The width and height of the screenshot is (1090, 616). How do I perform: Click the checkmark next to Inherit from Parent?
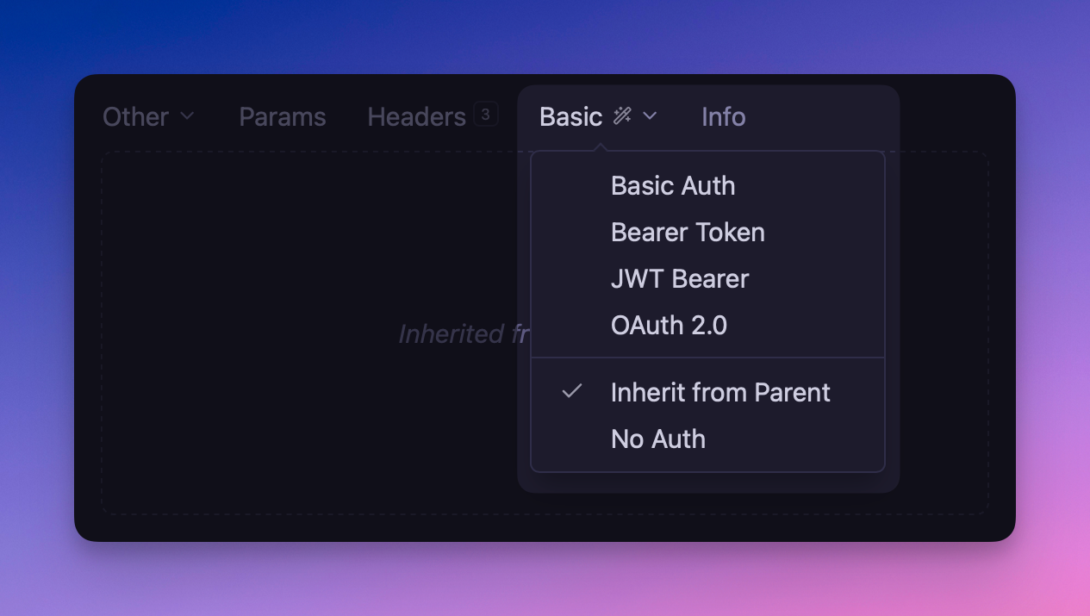click(571, 392)
